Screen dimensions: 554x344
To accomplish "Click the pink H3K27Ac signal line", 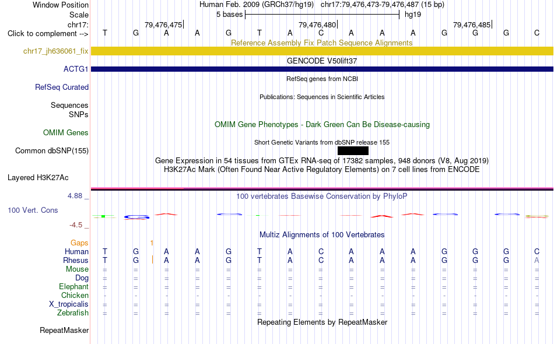I will pos(322,188).
